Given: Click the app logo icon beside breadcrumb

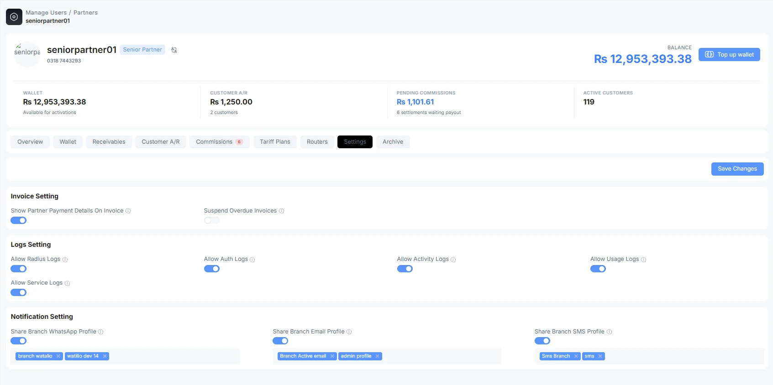Looking at the screenshot, I should (14, 17).
